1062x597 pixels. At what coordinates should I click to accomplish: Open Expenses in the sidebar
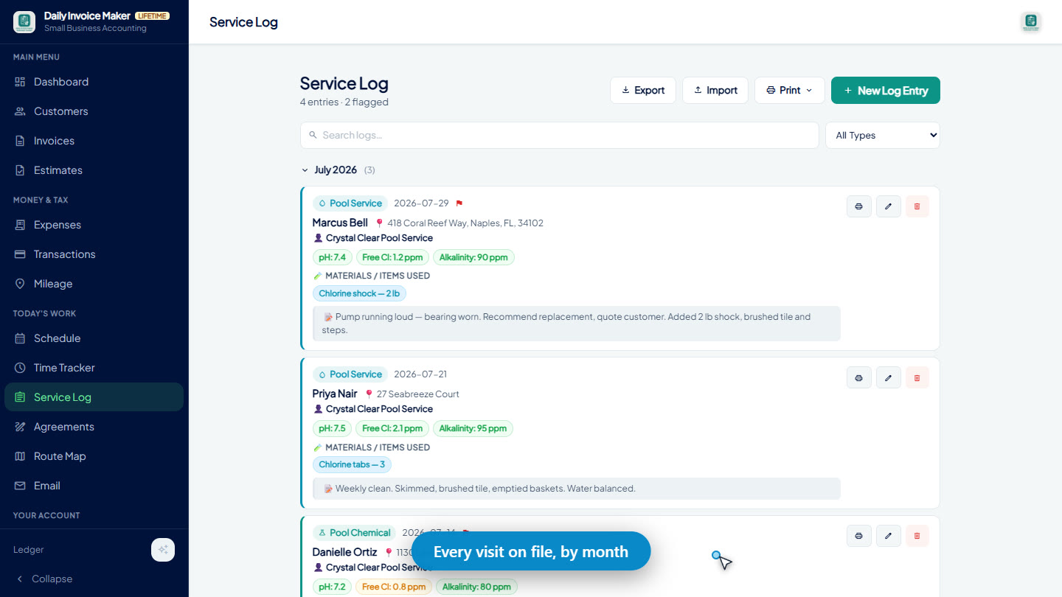(x=94, y=225)
